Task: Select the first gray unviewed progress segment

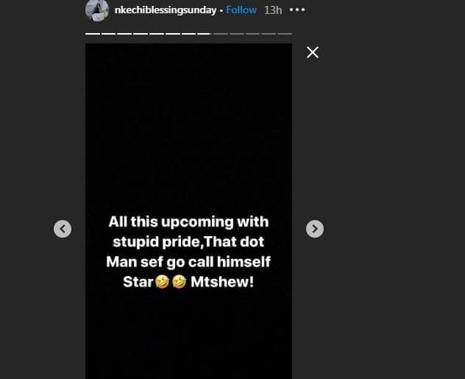Action: [x=221, y=34]
